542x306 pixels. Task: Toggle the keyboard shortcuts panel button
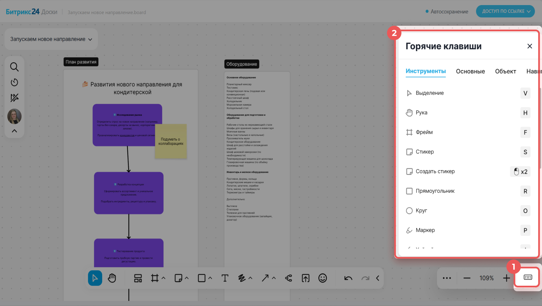528,277
